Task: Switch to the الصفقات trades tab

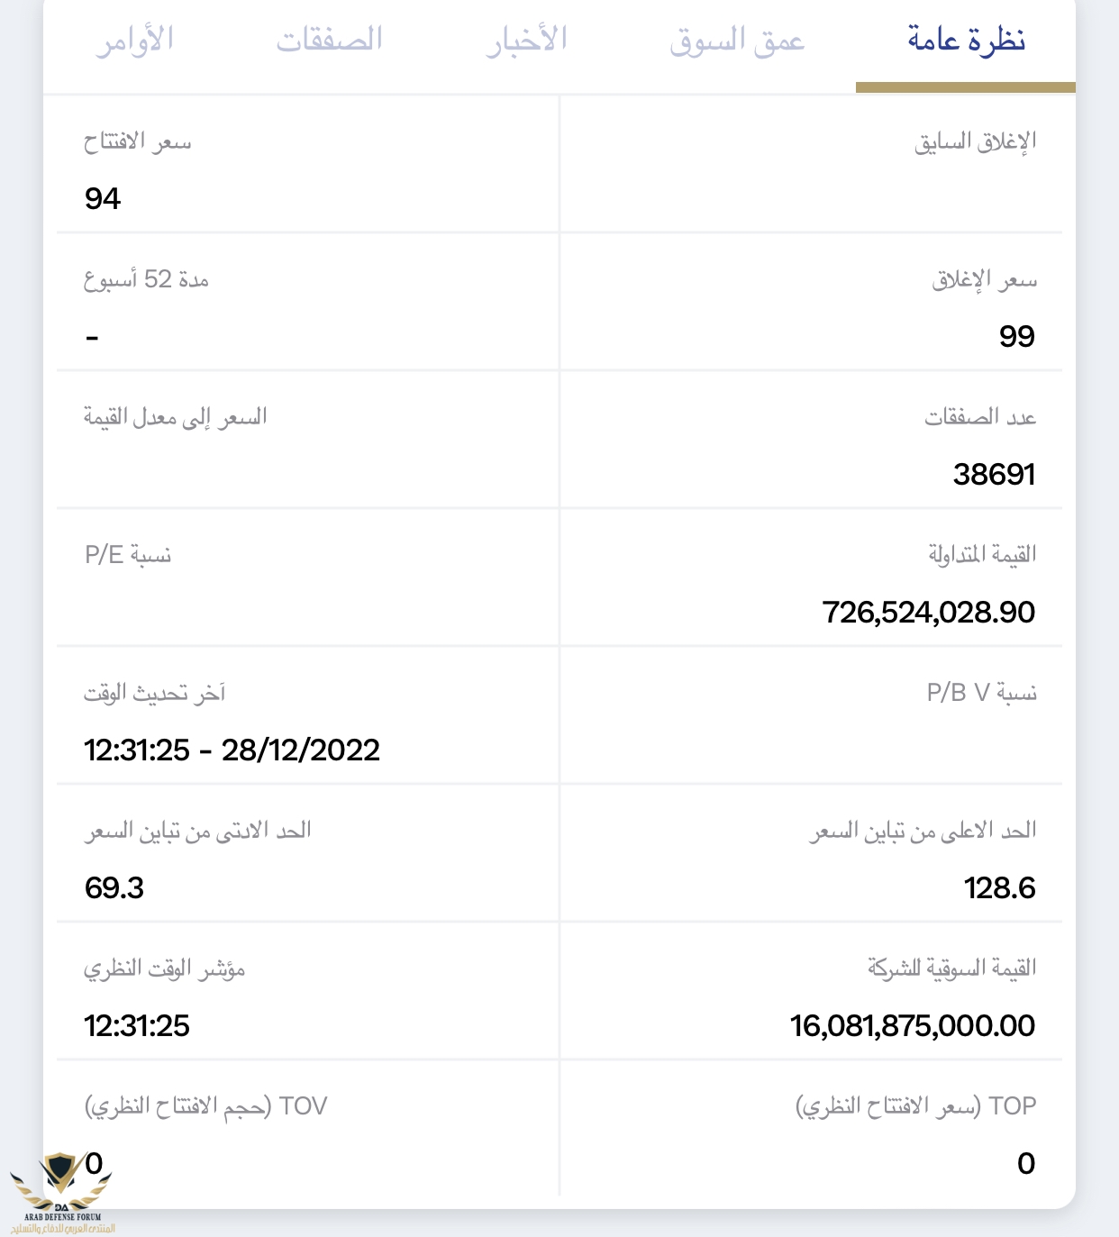Action: tap(330, 41)
